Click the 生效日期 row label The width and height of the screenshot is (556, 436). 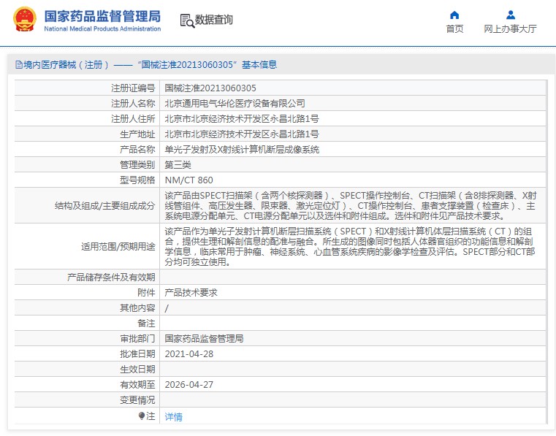(137, 370)
